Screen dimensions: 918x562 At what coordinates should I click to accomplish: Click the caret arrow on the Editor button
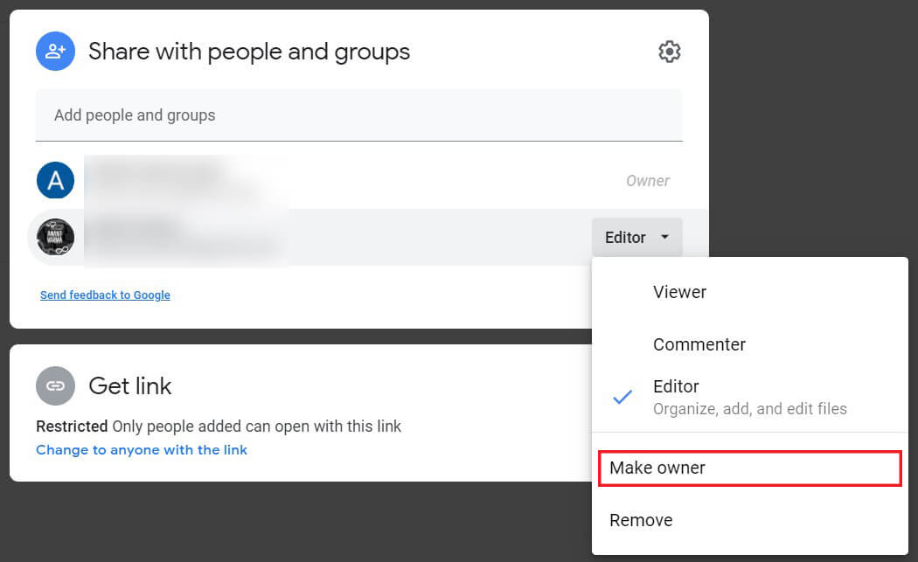click(663, 237)
